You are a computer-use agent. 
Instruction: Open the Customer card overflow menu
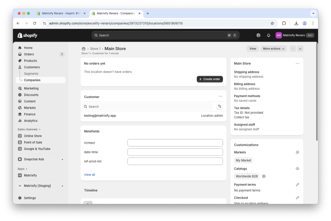pos(221,96)
